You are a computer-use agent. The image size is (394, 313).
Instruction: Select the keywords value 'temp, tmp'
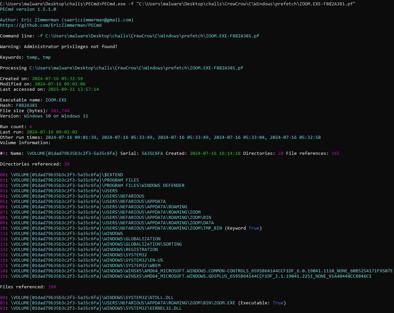click(x=39, y=57)
